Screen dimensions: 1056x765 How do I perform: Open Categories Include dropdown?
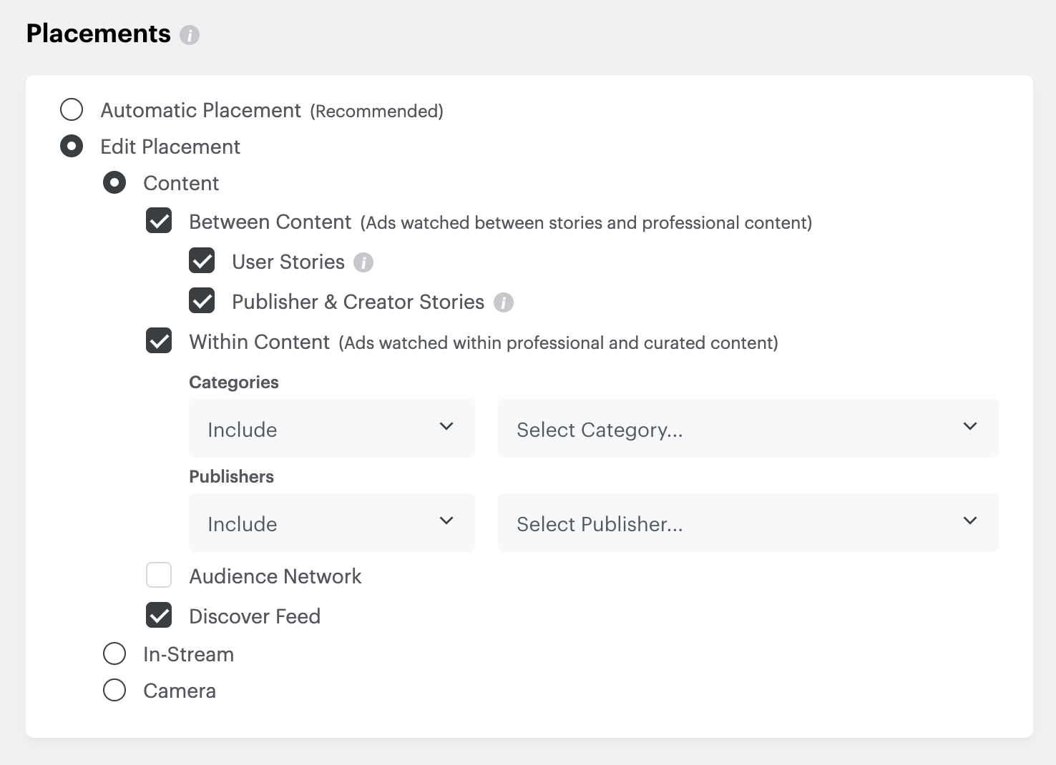[x=332, y=428]
